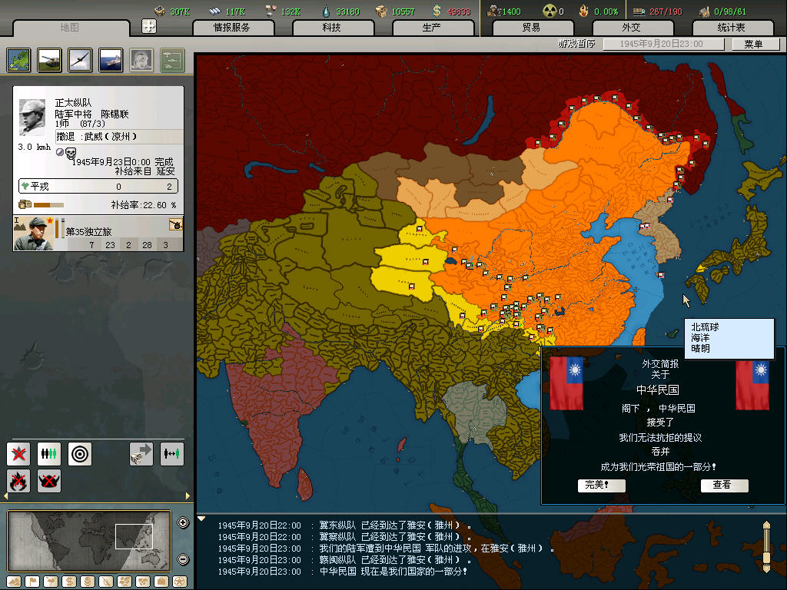Select the dollar sign economic map mode

coord(68,582)
